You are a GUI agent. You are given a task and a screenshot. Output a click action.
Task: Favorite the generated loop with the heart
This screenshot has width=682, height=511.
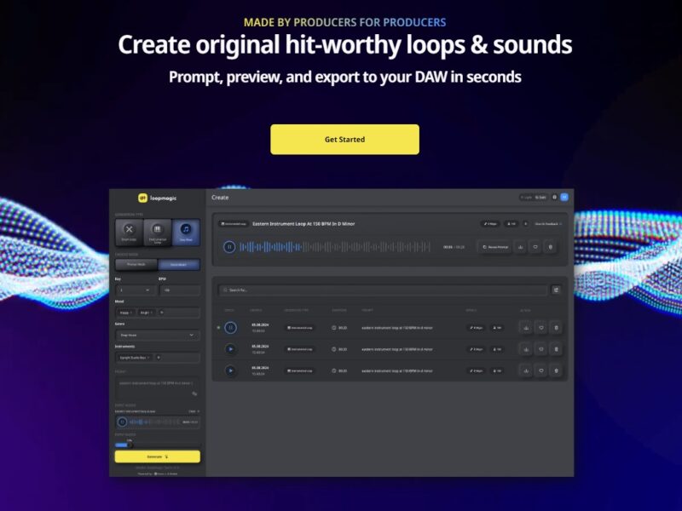(535, 246)
